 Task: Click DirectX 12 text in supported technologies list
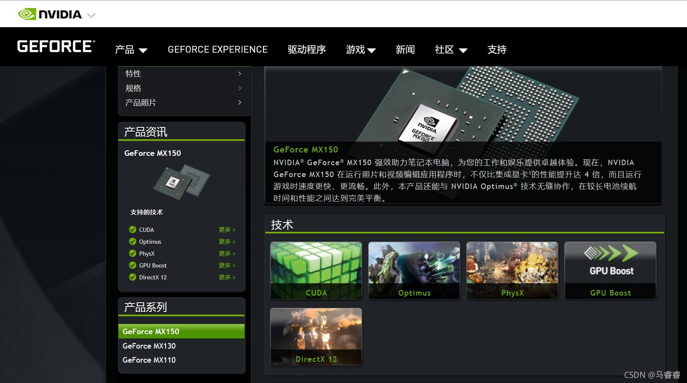coord(153,277)
